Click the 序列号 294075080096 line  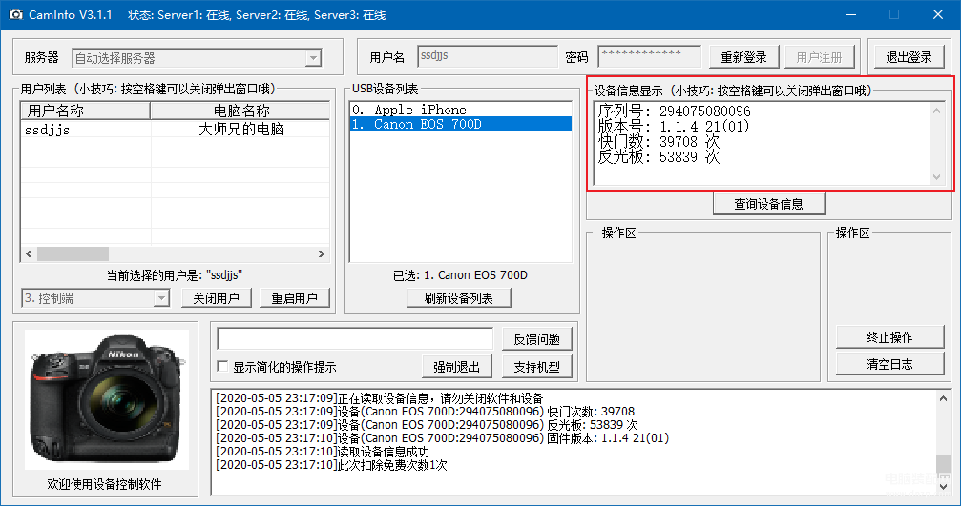pos(674,111)
